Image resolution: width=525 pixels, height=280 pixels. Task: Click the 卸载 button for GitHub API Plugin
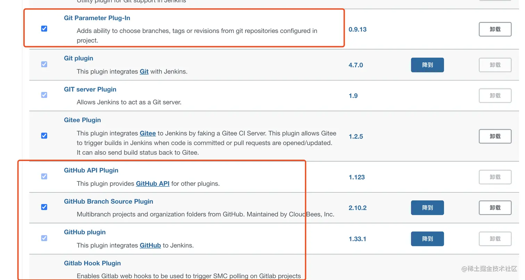point(495,177)
